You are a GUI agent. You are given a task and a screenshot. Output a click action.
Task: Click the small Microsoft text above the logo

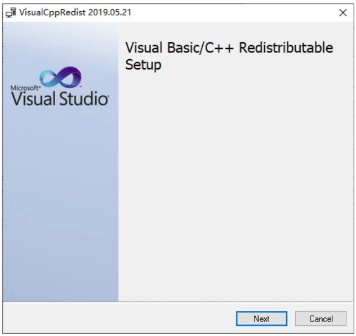[25, 88]
